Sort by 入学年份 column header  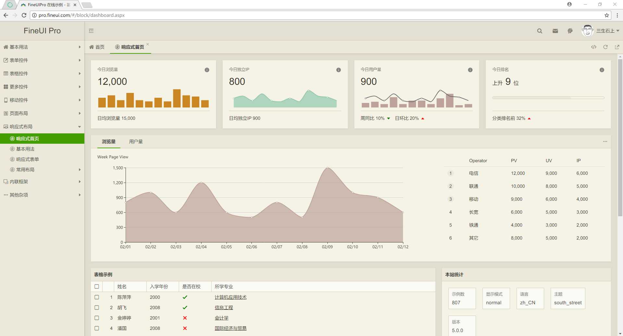coord(163,286)
